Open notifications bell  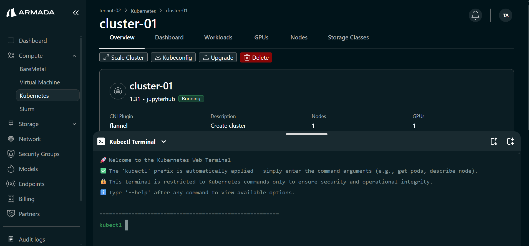pos(475,15)
